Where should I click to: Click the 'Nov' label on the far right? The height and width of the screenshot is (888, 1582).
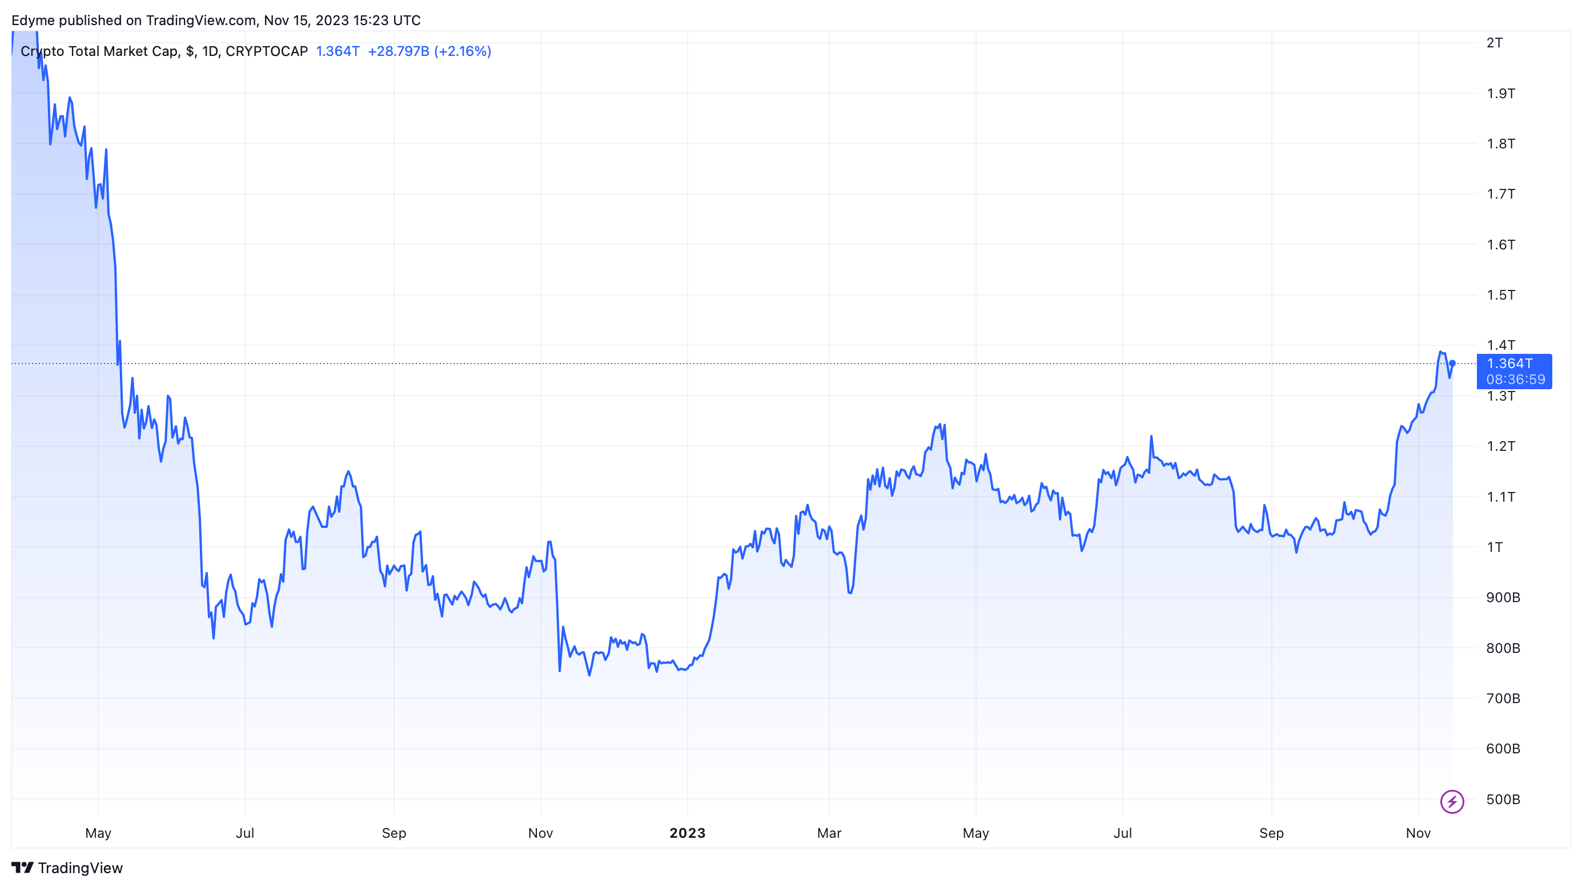pyautogui.click(x=1418, y=833)
